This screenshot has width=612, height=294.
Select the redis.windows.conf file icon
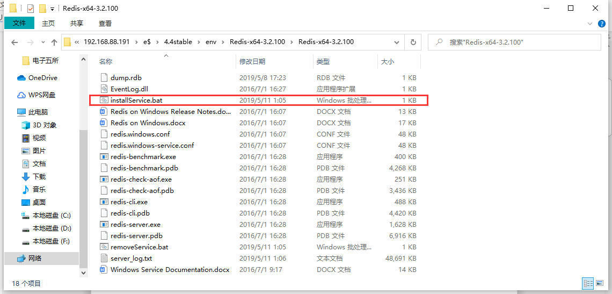coord(104,134)
